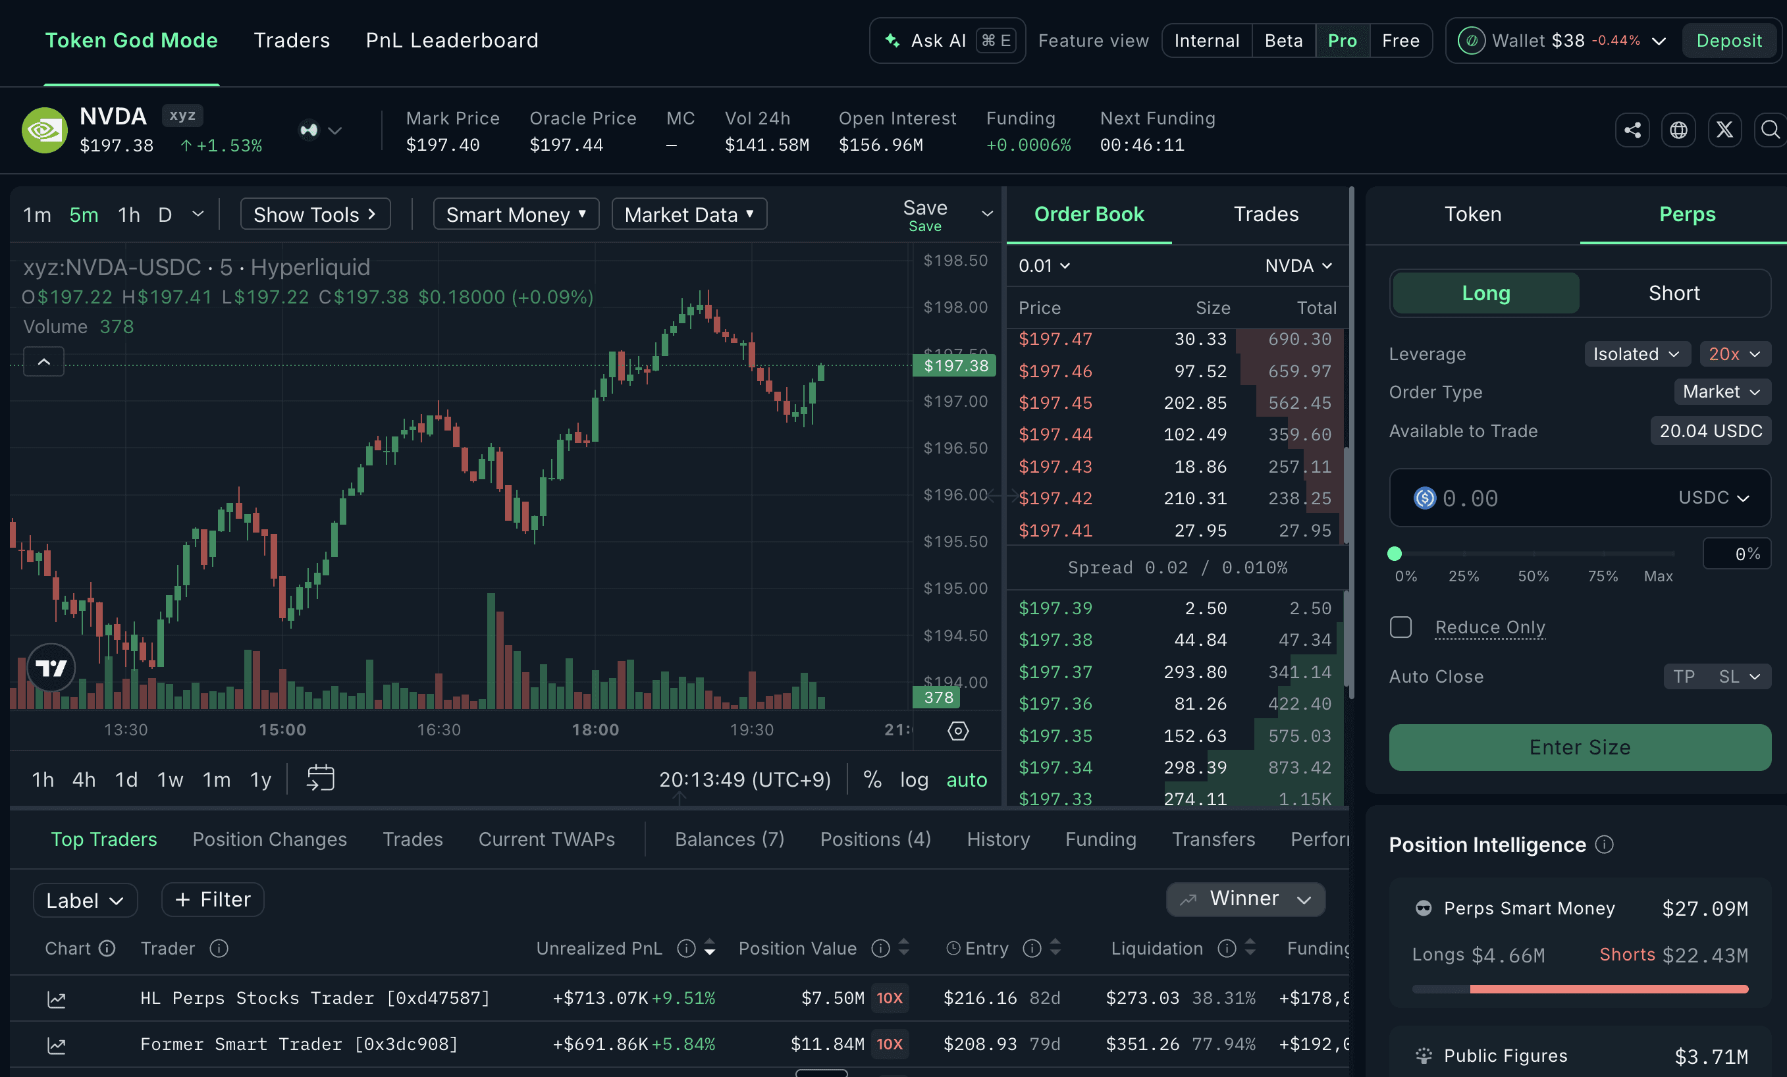Select Long position side
1787x1077 pixels.
[1486, 293]
